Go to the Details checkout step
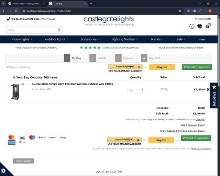Image resolution: width=220 pixels, height=176 pixels. pos(99,58)
